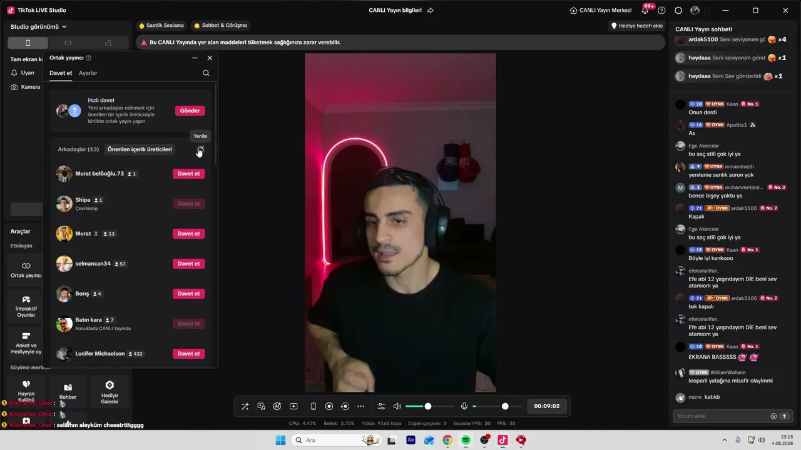Click the phone orientation icon in bottom toolbar
The width and height of the screenshot is (801, 450).
[x=314, y=406]
